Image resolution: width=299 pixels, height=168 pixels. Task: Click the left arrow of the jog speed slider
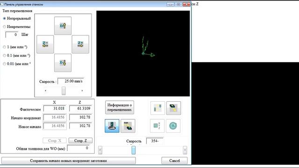pos(45,91)
